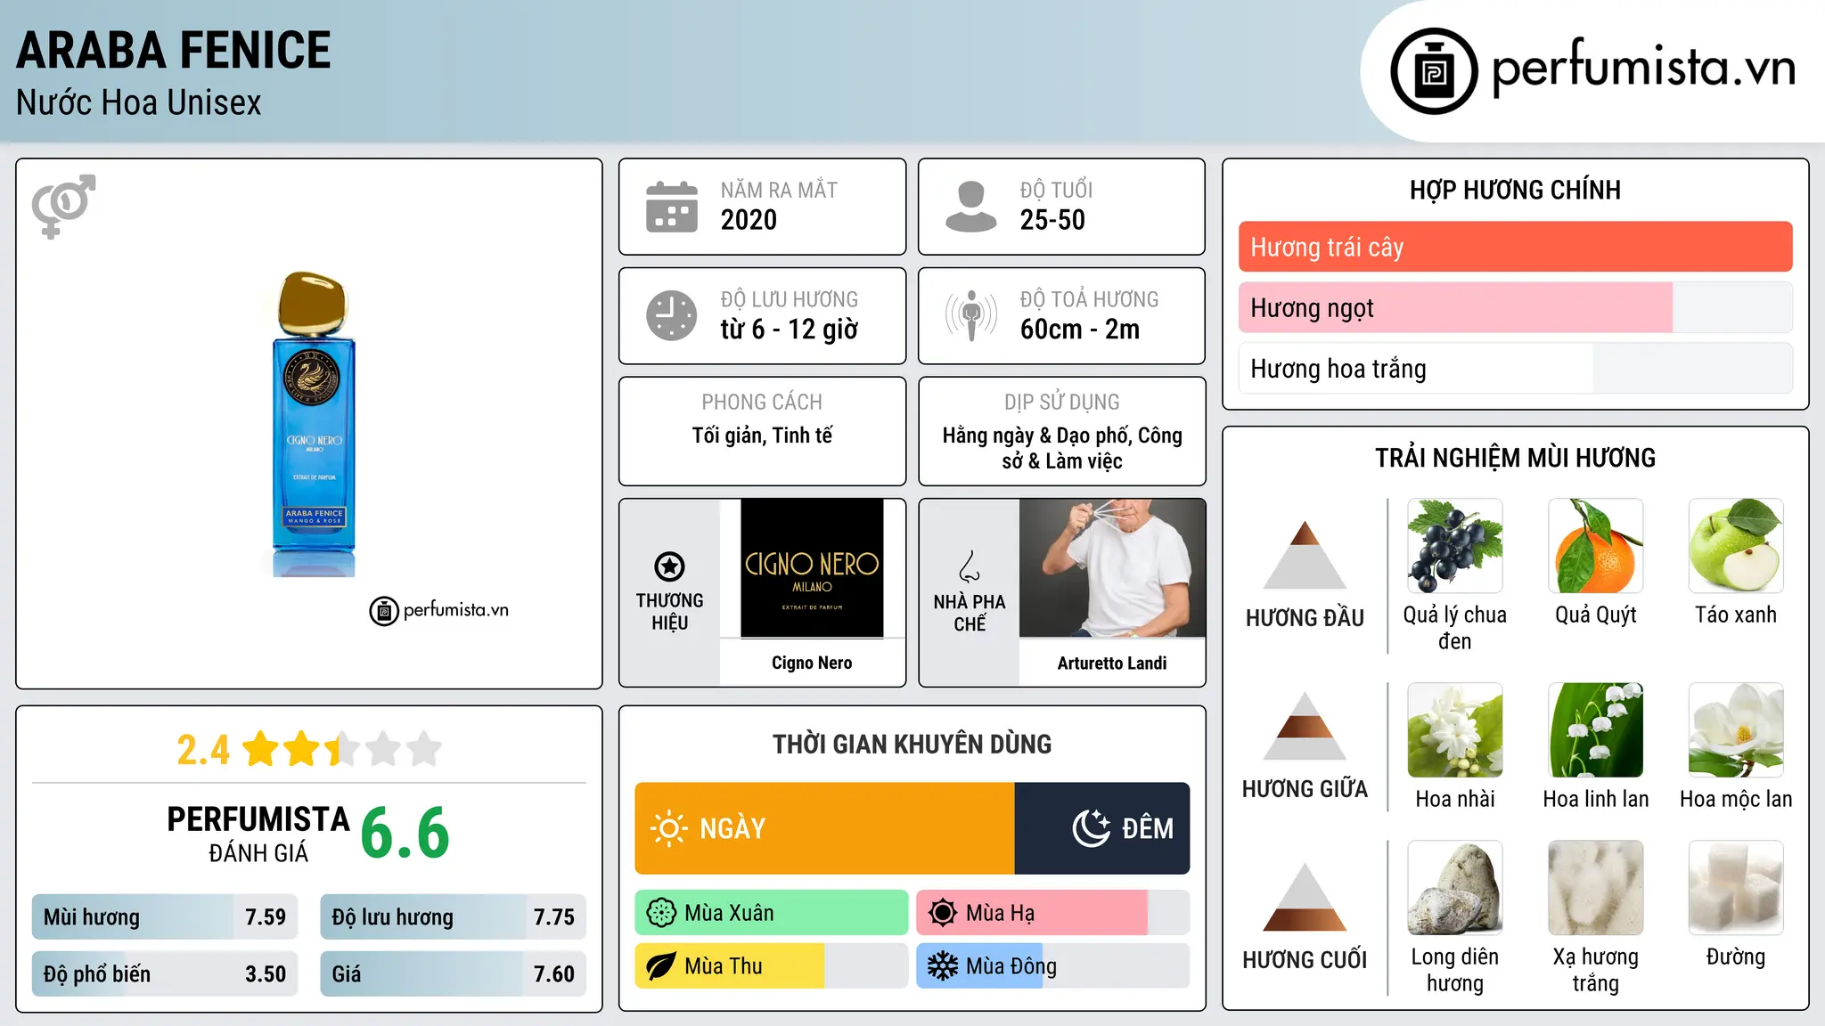This screenshot has width=1825, height=1026.
Task: Click the Hương hoa trắng accord bar
Action: click(x=1515, y=368)
